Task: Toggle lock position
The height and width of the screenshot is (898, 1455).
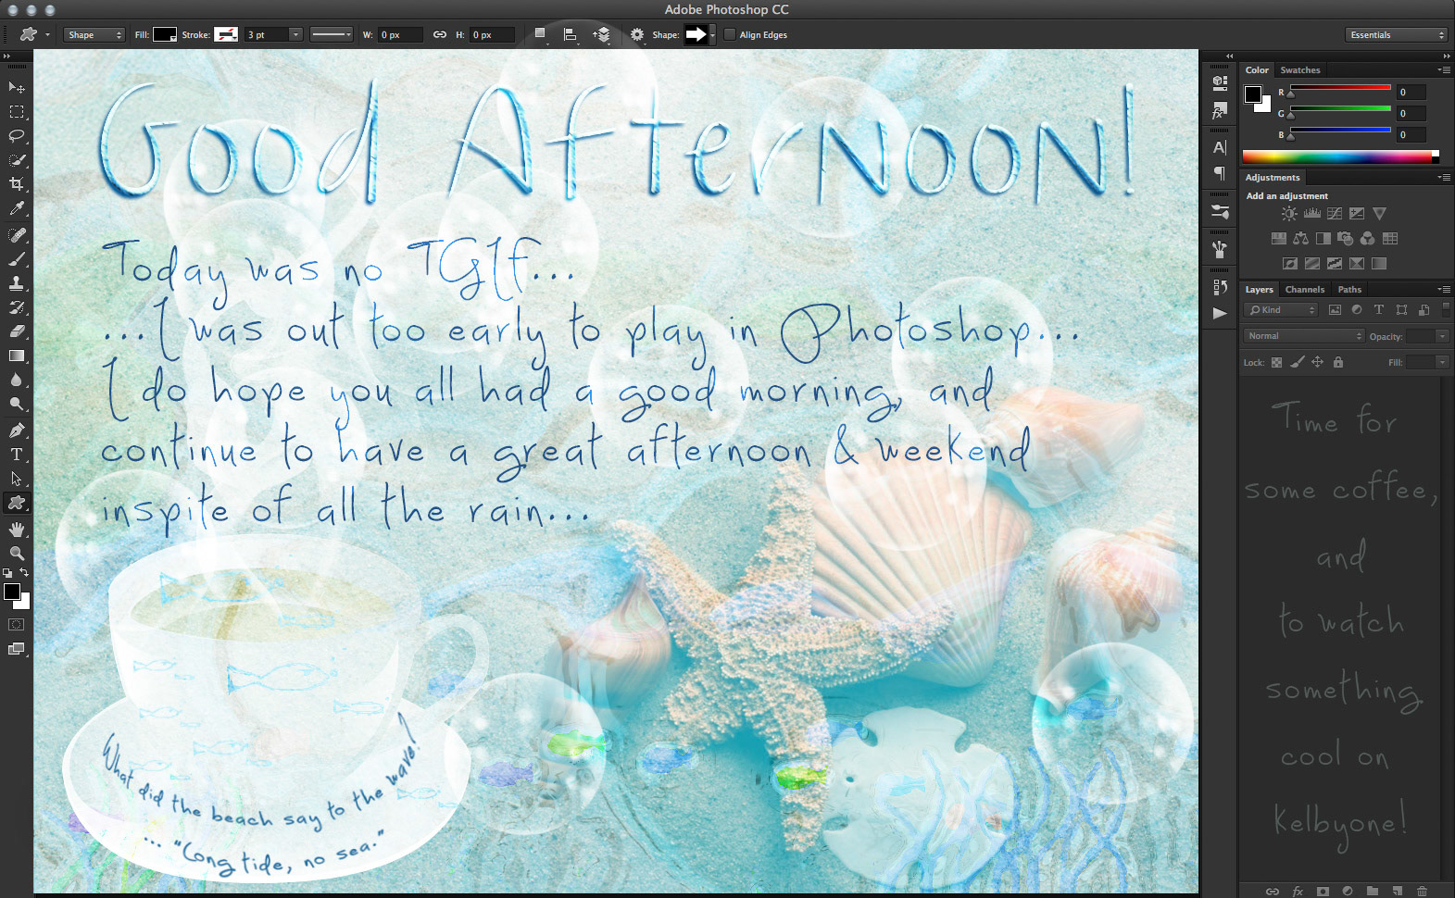Action: coord(1317,362)
